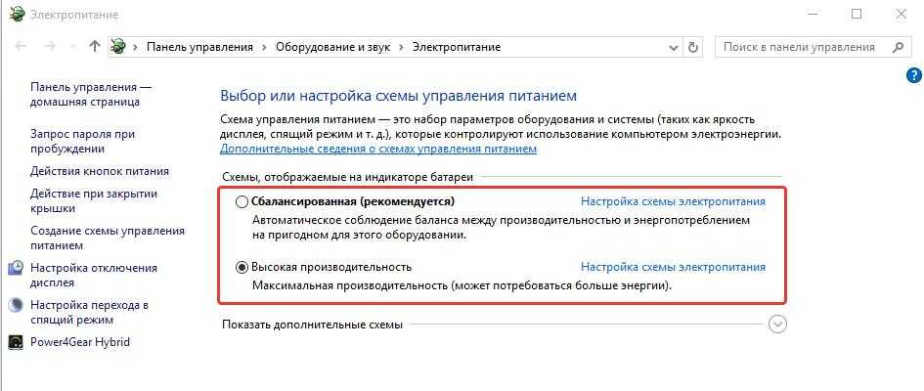924x391 pixels.
Task: Open the Power4Gear Hybrid link
Action: click(80, 342)
